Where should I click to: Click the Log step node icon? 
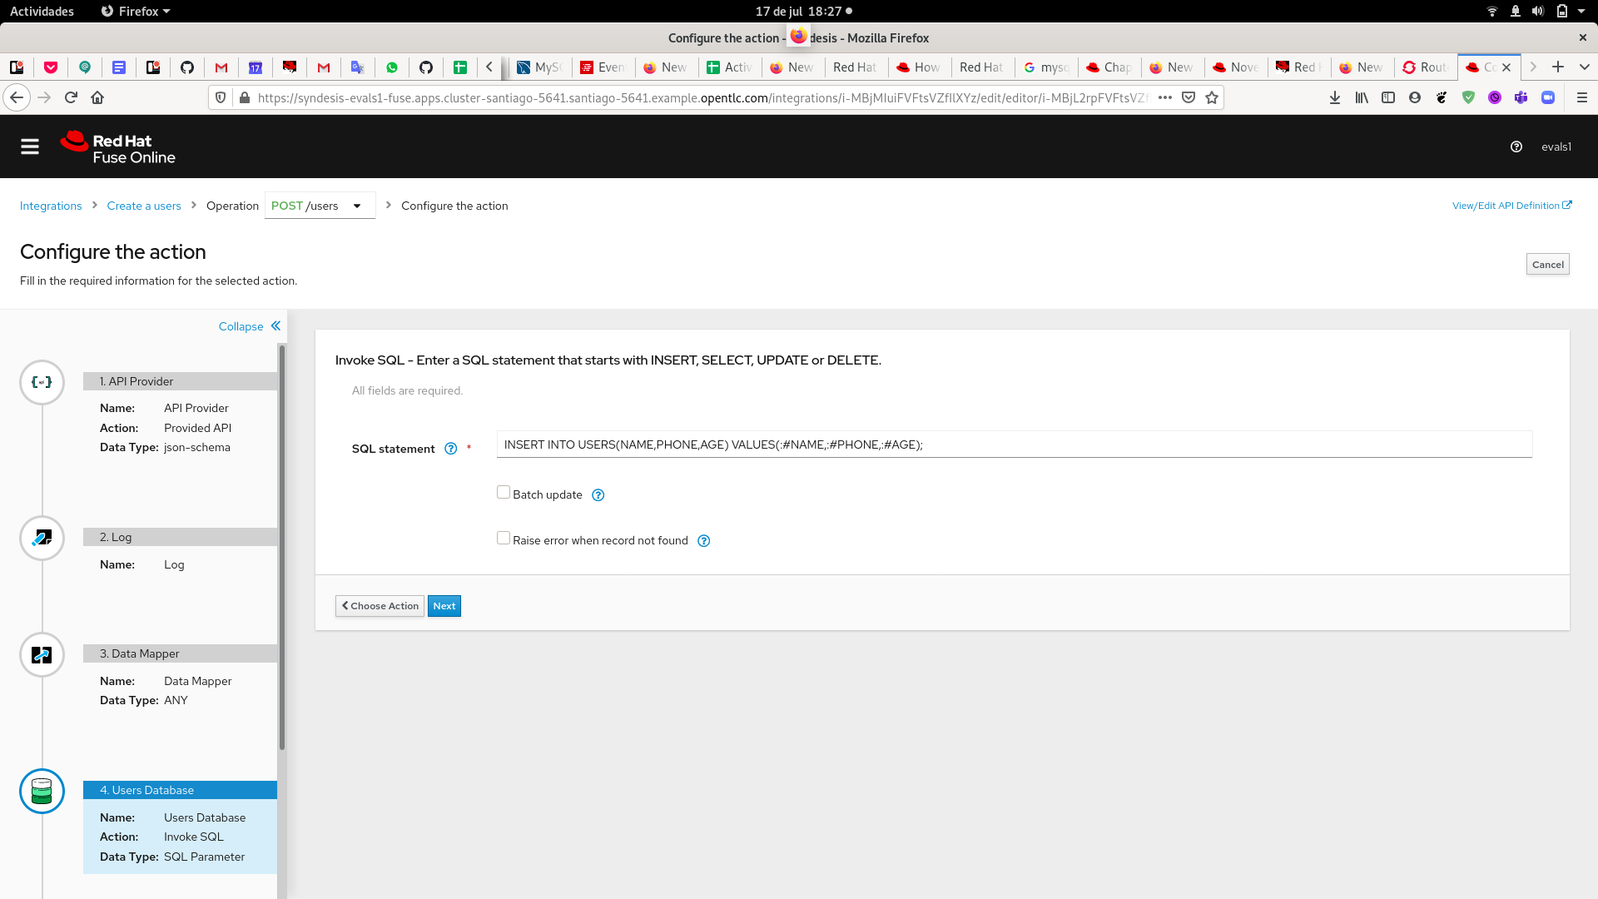42,538
